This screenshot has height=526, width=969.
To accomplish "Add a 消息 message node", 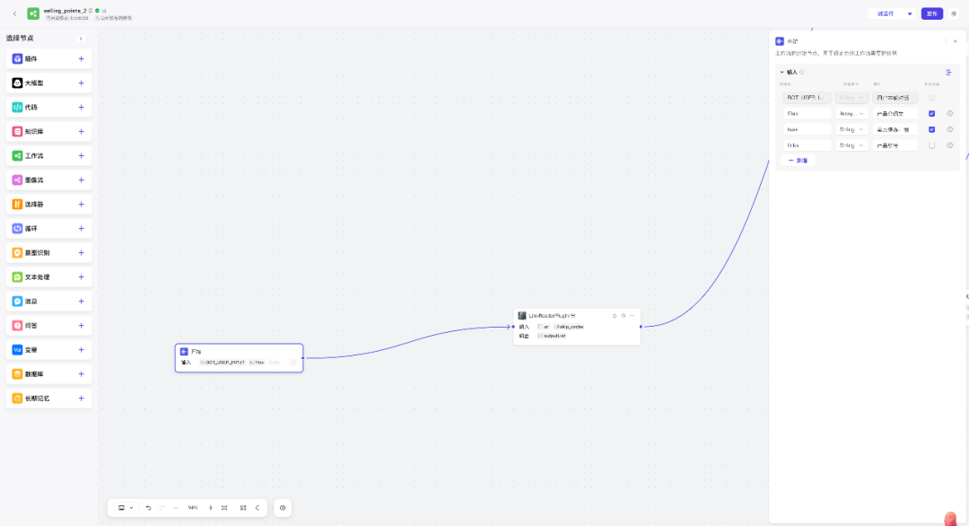I will pyautogui.click(x=81, y=302).
